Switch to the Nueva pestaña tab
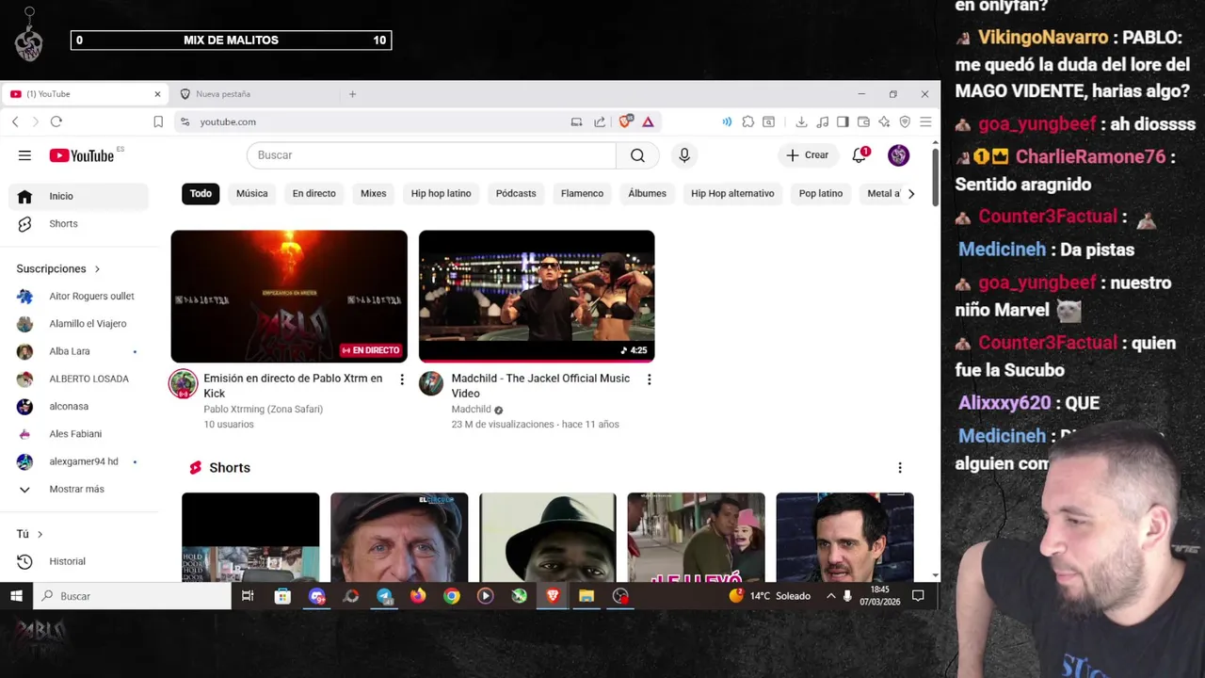Viewport: 1205px width, 678px height. click(x=254, y=94)
